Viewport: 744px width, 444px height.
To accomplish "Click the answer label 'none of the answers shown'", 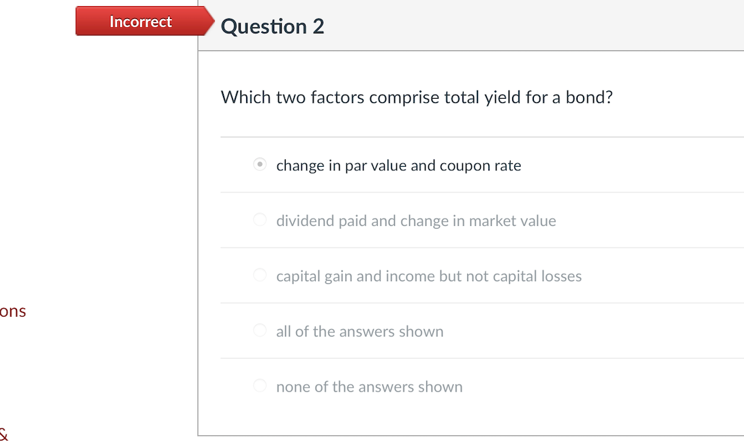I will click(x=369, y=386).
